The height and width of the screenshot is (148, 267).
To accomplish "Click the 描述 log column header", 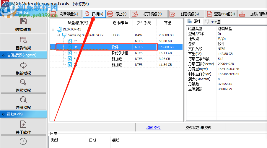I will coord(115,140).
